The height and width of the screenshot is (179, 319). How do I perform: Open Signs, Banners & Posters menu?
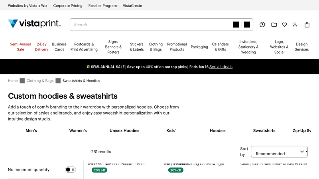(x=113, y=47)
